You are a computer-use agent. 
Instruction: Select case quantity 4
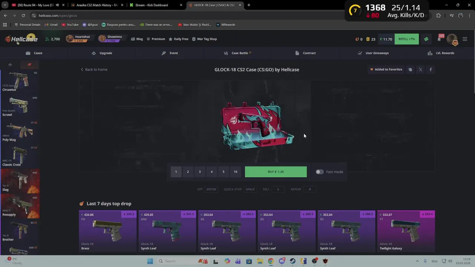pos(212,172)
